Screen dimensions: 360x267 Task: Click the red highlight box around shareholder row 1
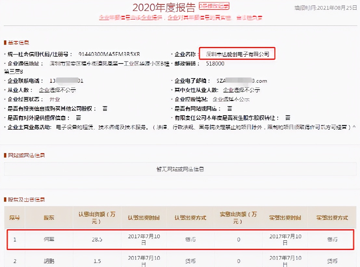[180, 239]
